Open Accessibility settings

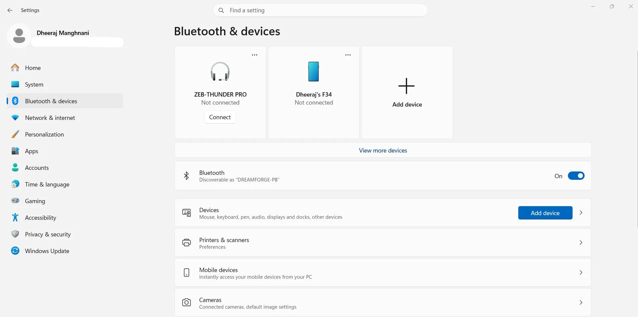point(65,217)
